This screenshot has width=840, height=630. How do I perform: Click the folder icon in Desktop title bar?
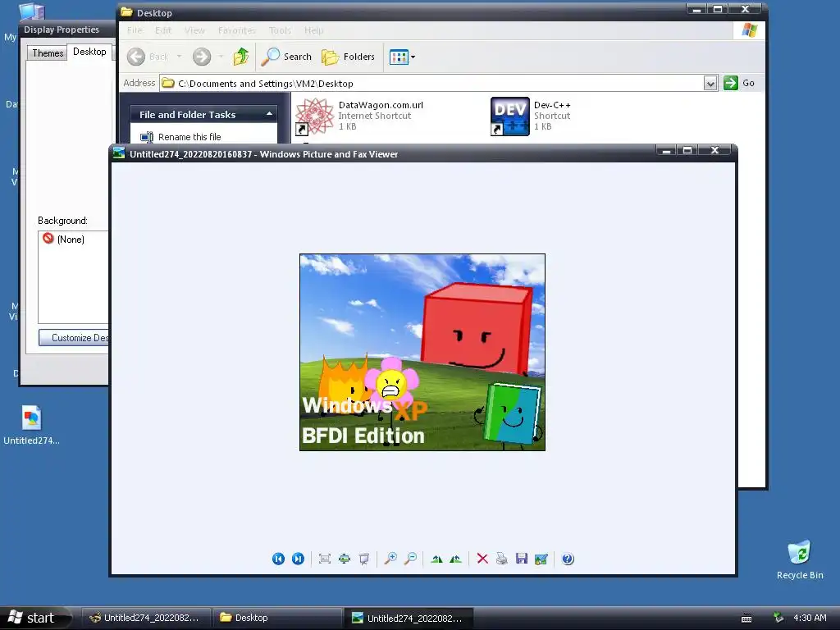[126, 12]
